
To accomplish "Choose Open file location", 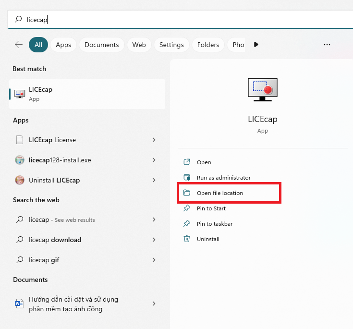I will tap(220, 193).
